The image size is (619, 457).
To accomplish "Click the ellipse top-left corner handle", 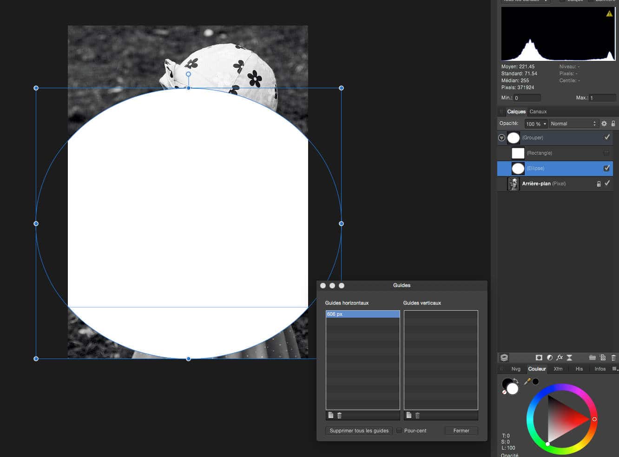I will pyautogui.click(x=36, y=88).
